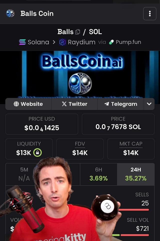This screenshot has height=241, width=160.
Task: Open the three-dot options menu
Action: 150,14
